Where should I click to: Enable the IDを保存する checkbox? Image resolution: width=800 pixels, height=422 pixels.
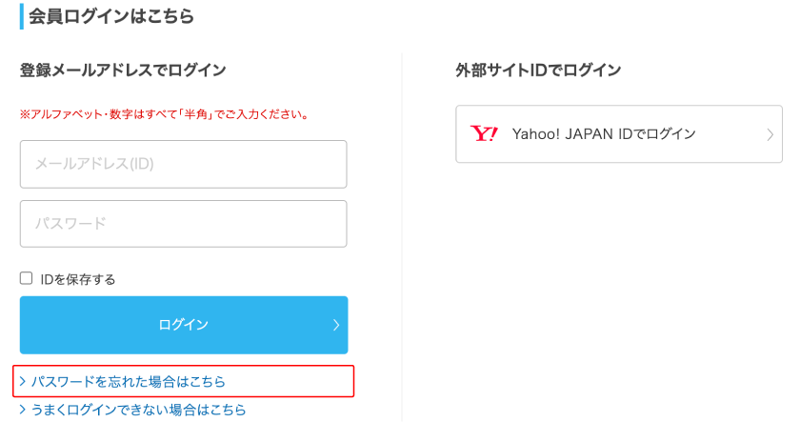click(x=27, y=279)
